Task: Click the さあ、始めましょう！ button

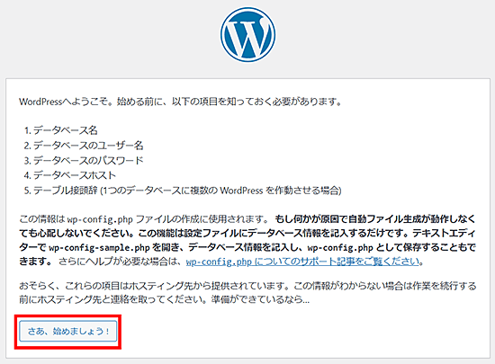Action: point(67,332)
